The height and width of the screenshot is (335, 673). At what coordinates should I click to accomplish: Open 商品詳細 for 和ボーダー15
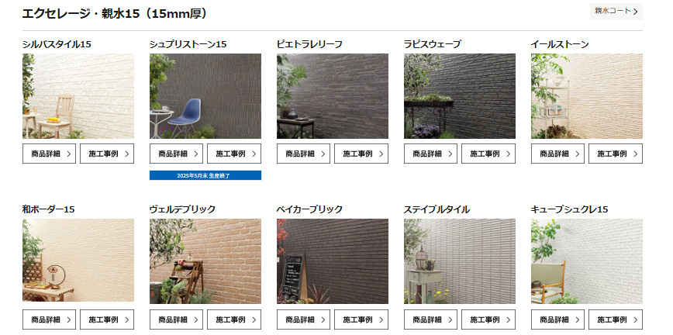click(x=50, y=319)
